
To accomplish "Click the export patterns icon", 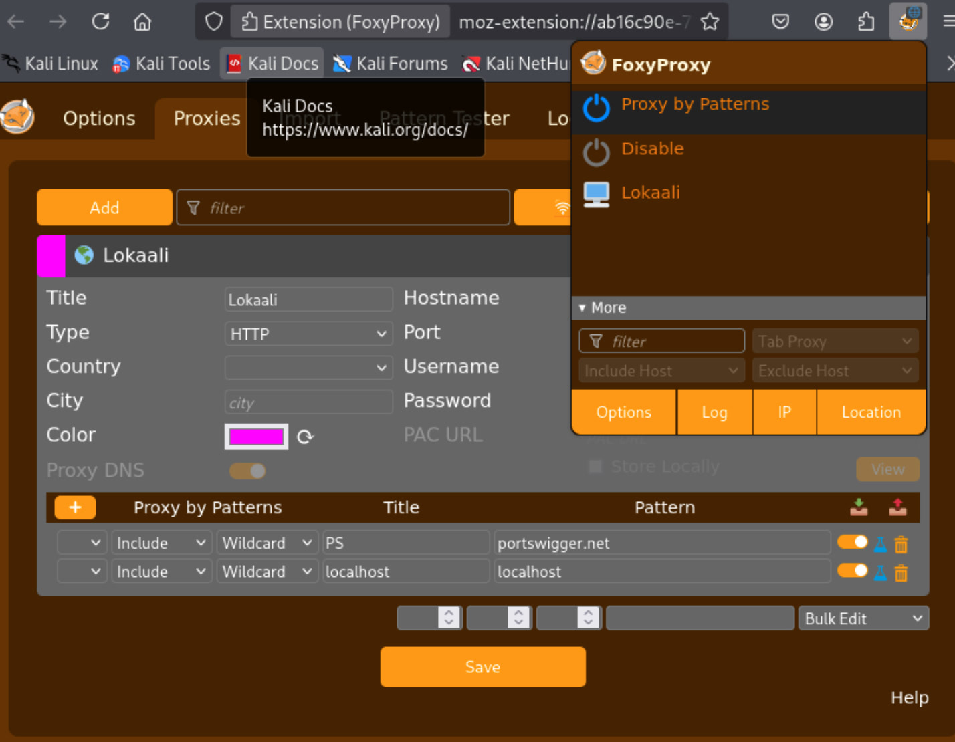I will (x=897, y=507).
